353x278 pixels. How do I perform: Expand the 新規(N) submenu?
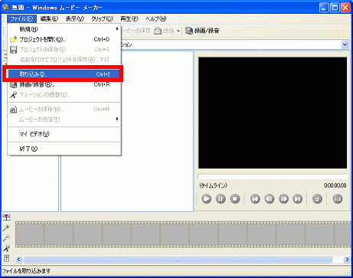tap(64, 29)
